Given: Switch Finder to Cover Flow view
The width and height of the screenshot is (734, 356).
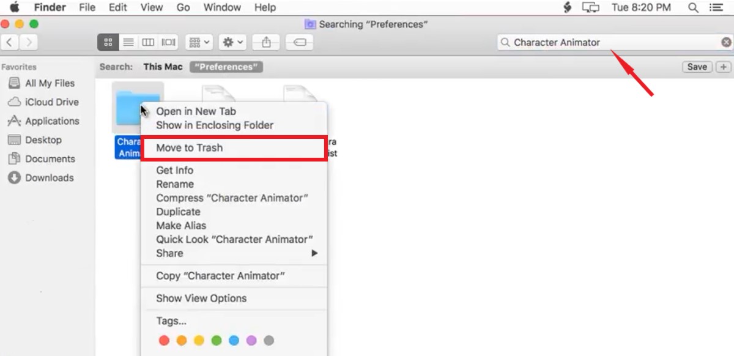Looking at the screenshot, I should [x=168, y=42].
